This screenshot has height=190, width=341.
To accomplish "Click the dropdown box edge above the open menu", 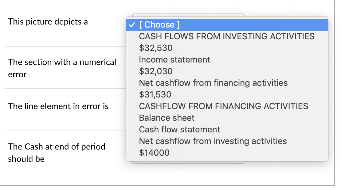I will [188, 14].
